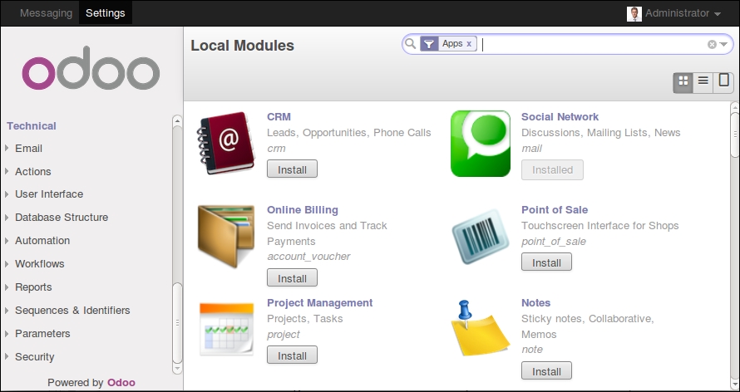Expand the Database Structure menu
This screenshot has width=740, height=392.
pyautogui.click(x=62, y=218)
